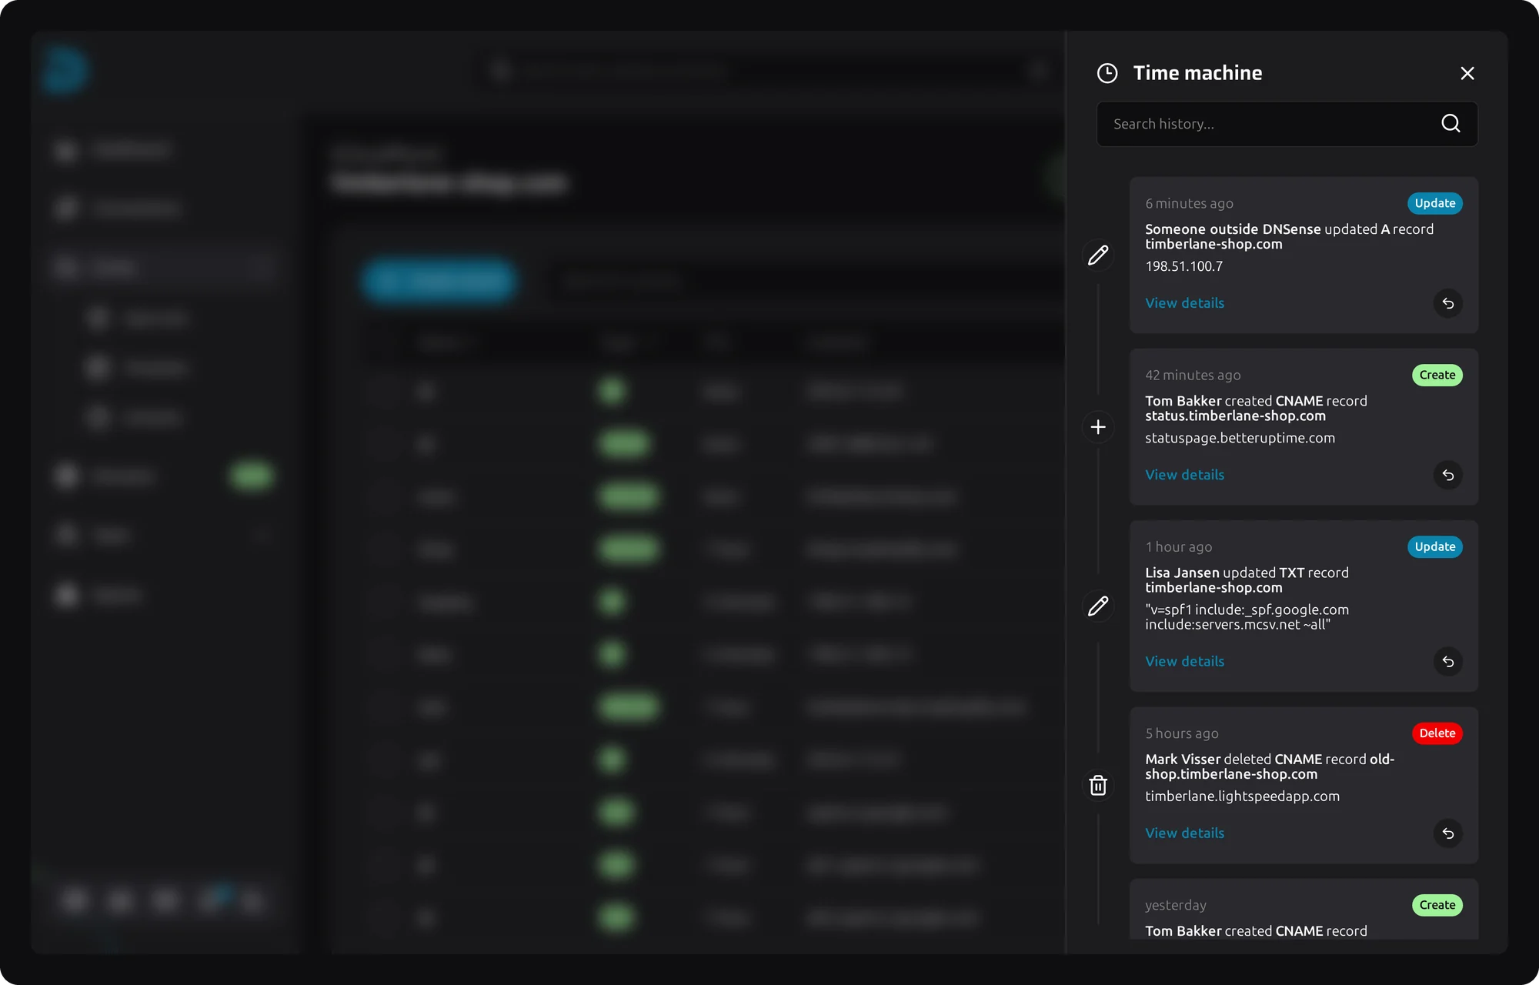This screenshot has width=1539, height=985.
Task: Click the pencil marker for TXT record update
Action: 1098,606
